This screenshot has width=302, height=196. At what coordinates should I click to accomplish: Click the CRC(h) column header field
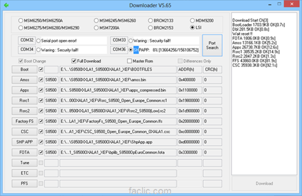[x=213, y=70]
